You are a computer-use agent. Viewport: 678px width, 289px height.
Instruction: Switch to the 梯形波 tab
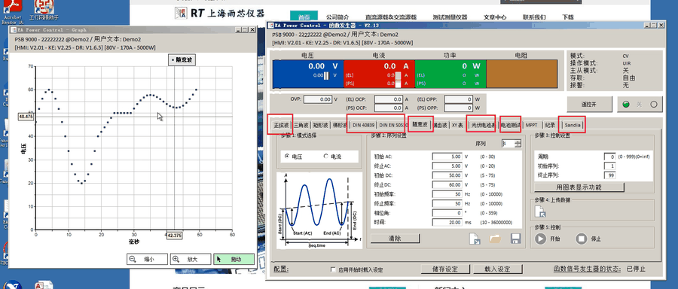pyautogui.click(x=340, y=125)
